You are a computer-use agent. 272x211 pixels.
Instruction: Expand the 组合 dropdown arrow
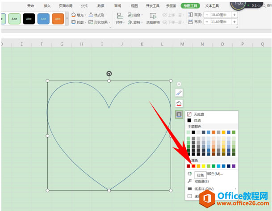click(142, 15)
